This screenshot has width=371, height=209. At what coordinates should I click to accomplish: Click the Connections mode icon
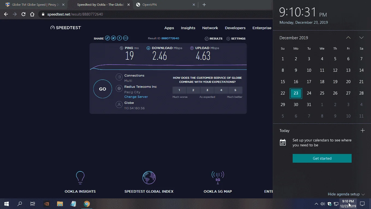pos(119,77)
